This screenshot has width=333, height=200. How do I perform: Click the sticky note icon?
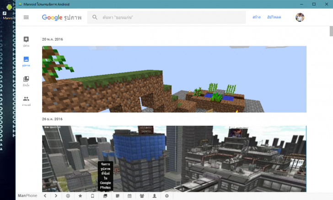[118, 196]
